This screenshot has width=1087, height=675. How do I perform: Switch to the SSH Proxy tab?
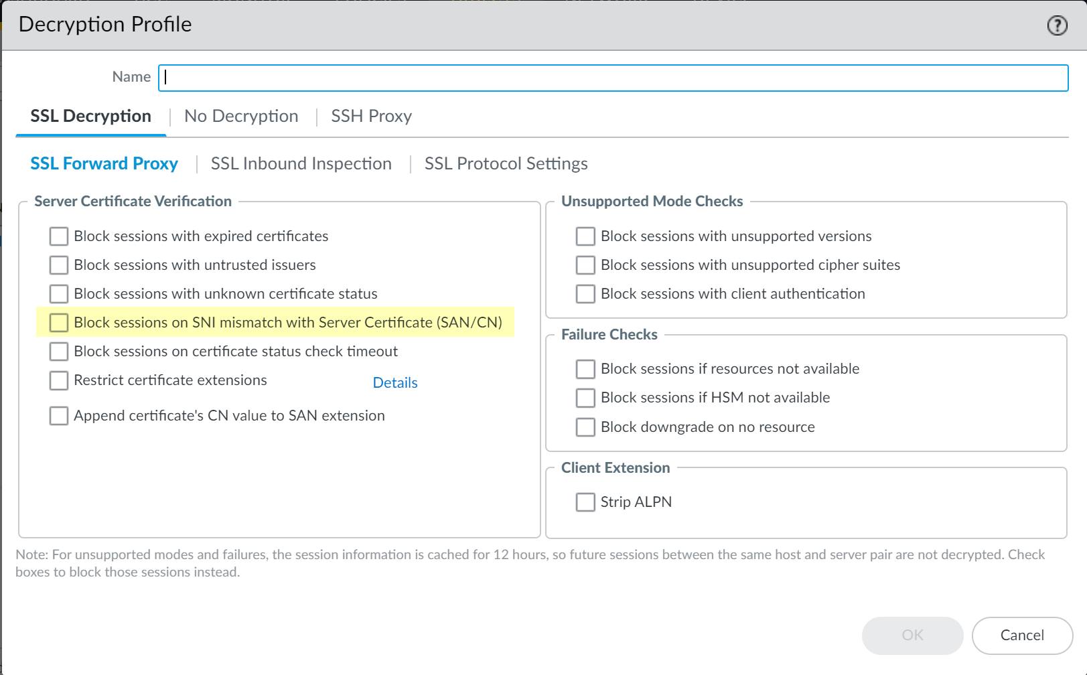(371, 117)
